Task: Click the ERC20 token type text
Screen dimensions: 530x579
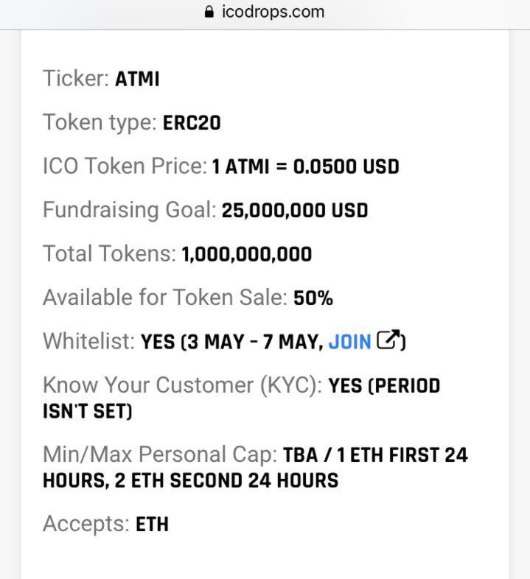Action: pyautogui.click(x=192, y=123)
